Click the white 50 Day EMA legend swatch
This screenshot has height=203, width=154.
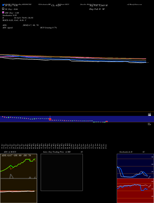3,9
